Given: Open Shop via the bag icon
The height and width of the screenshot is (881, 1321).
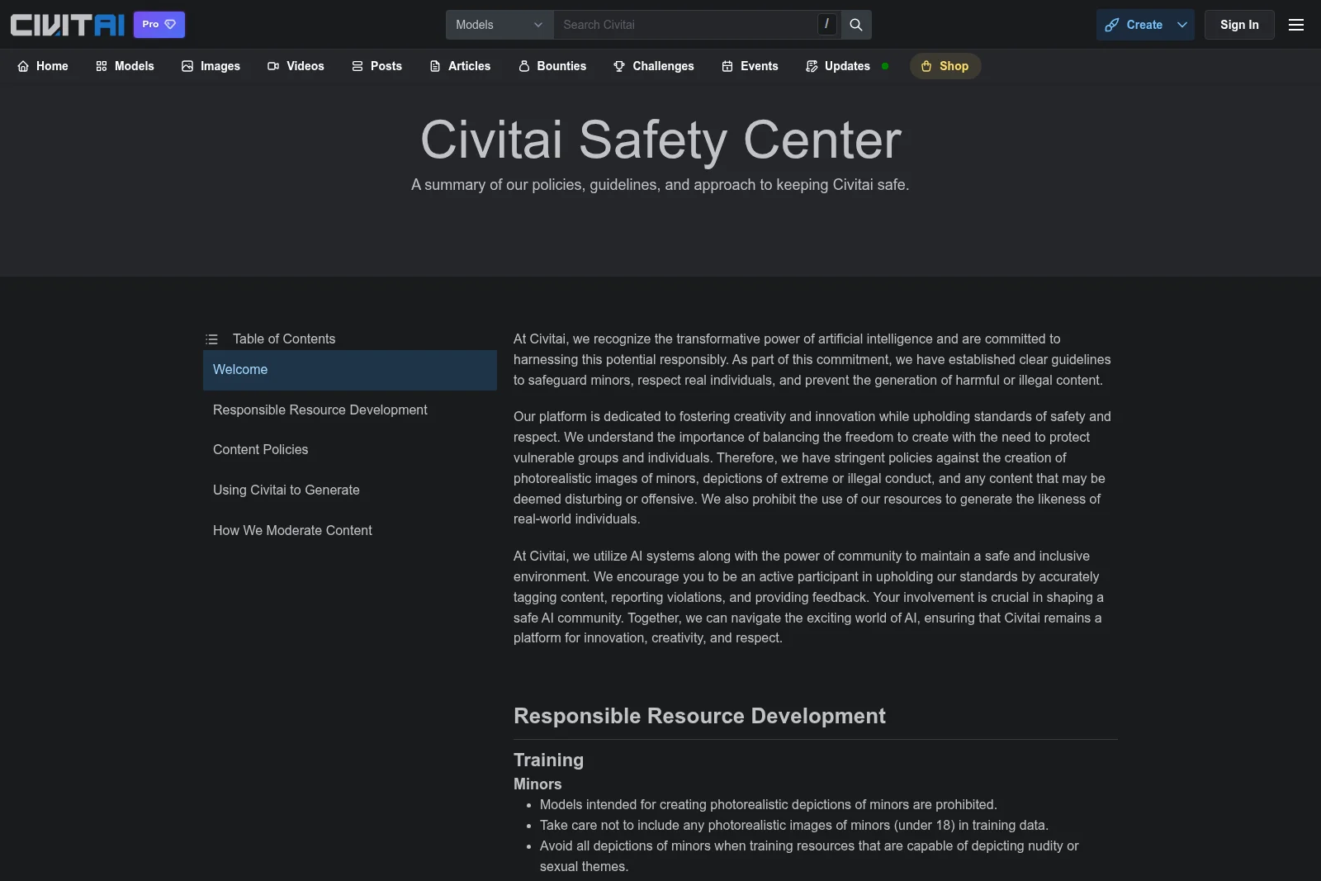Looking at the screenshot, I should (926, 66).
